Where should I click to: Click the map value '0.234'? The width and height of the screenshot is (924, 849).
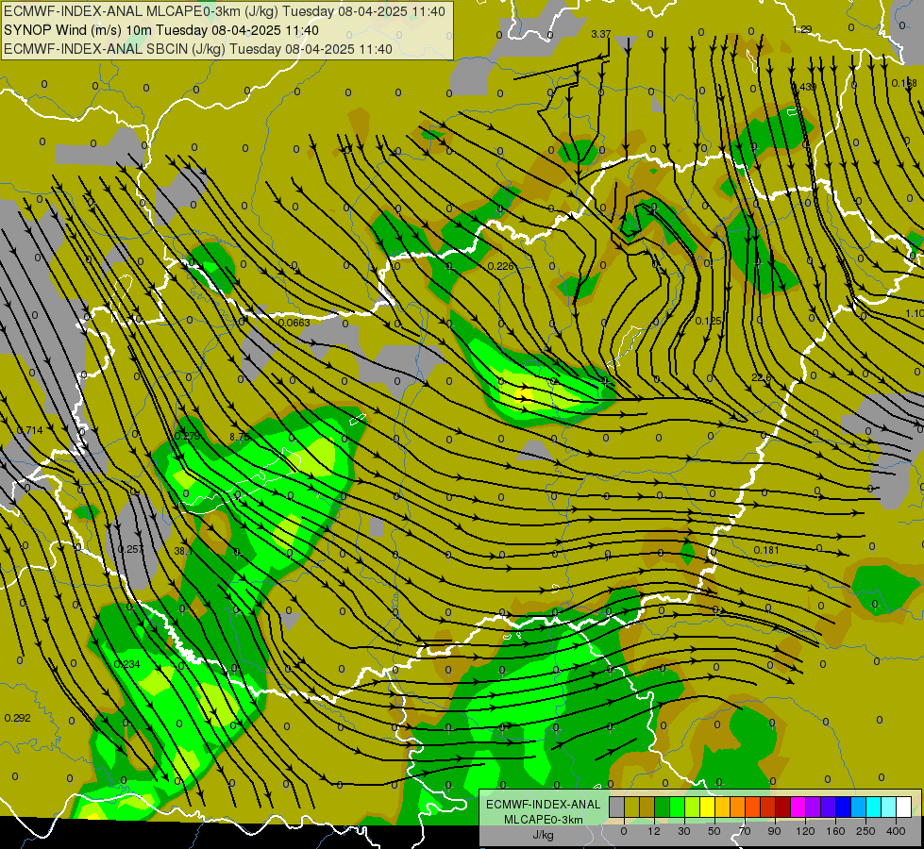126,664
